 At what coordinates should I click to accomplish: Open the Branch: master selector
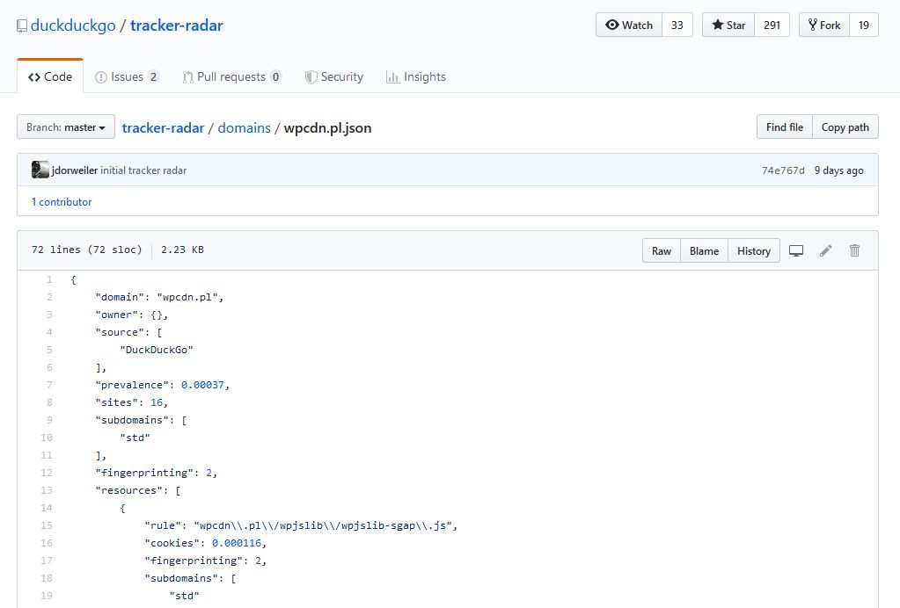pos(65,127)
